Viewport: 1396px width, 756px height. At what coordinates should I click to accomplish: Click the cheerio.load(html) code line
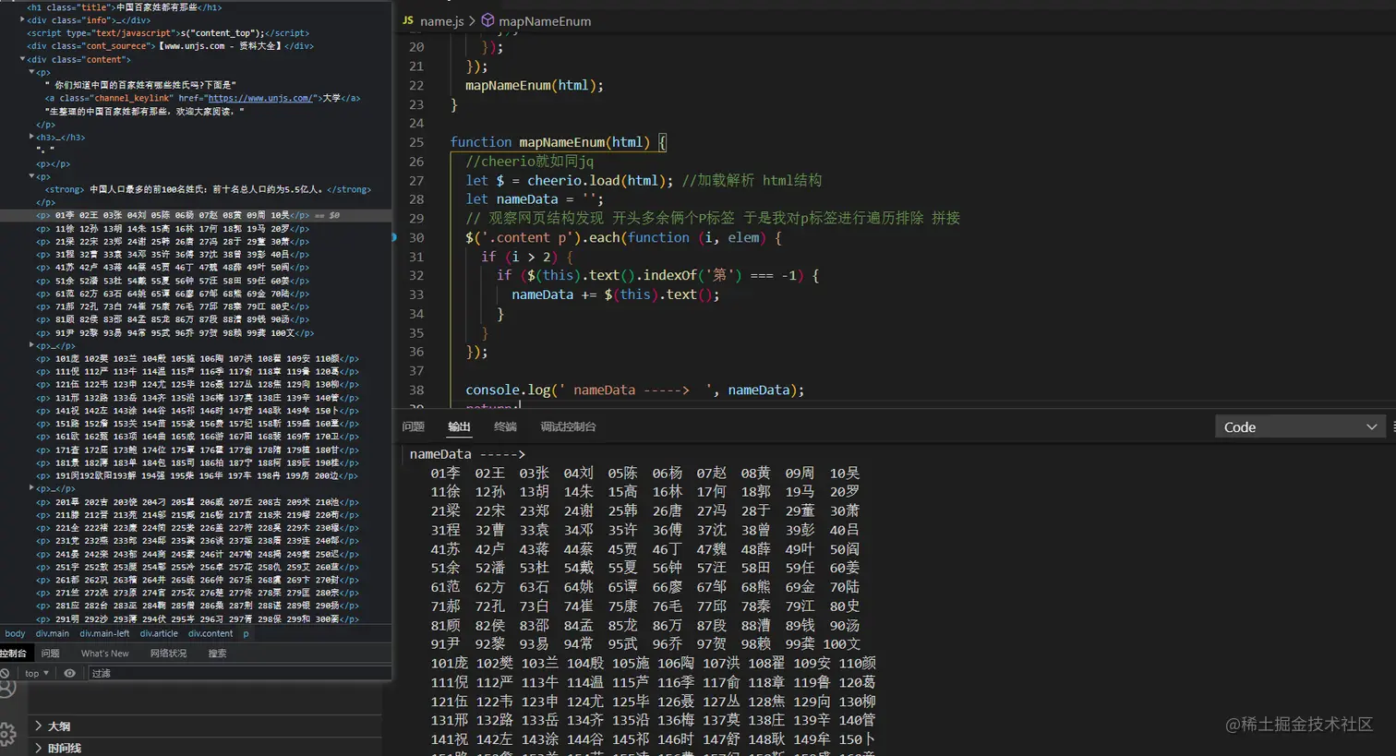pyautogui.click(x=644, y=180)
